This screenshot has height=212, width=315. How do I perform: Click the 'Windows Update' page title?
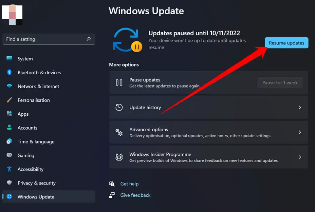click(146, 11)
